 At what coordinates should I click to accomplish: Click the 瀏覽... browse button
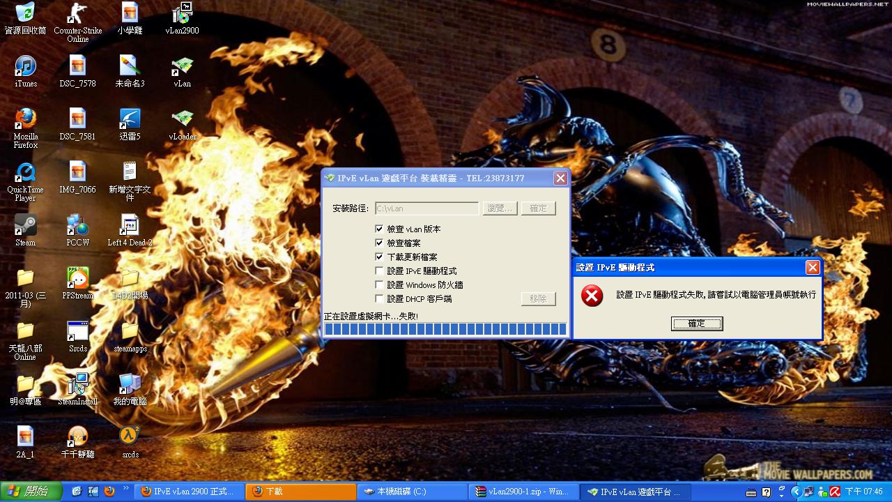500,208
